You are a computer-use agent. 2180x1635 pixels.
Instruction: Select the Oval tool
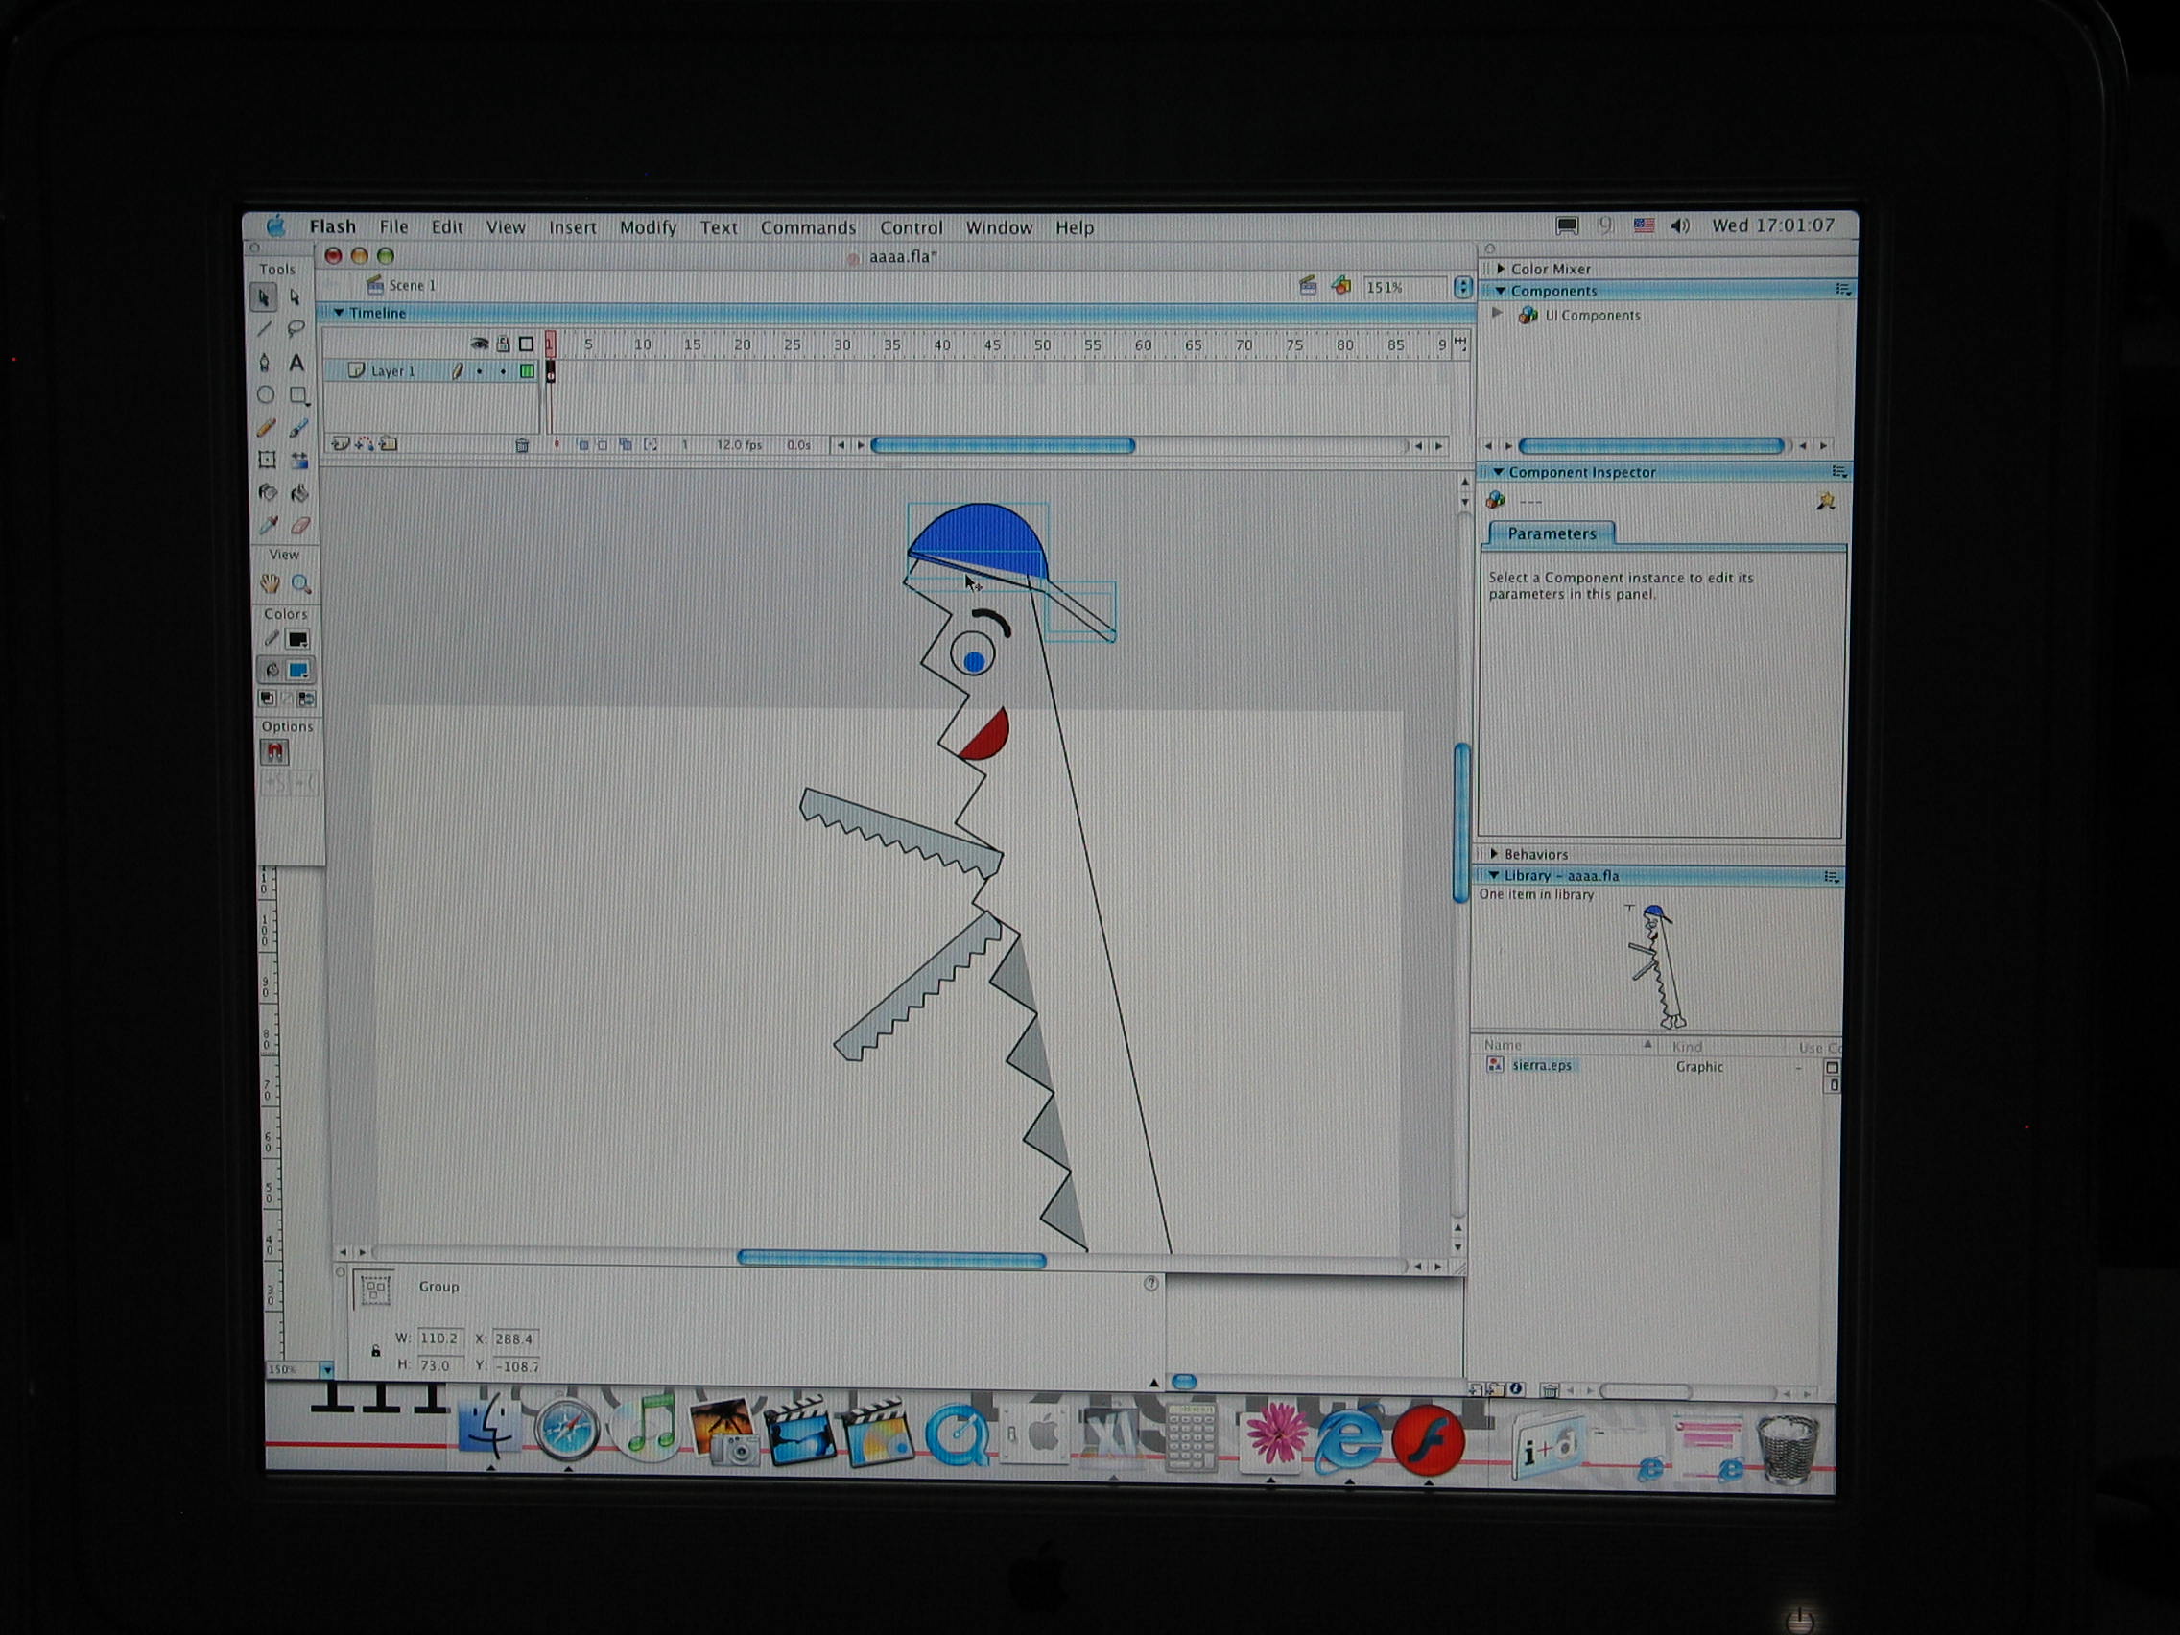pyautogui.click(x=265, y=395)
